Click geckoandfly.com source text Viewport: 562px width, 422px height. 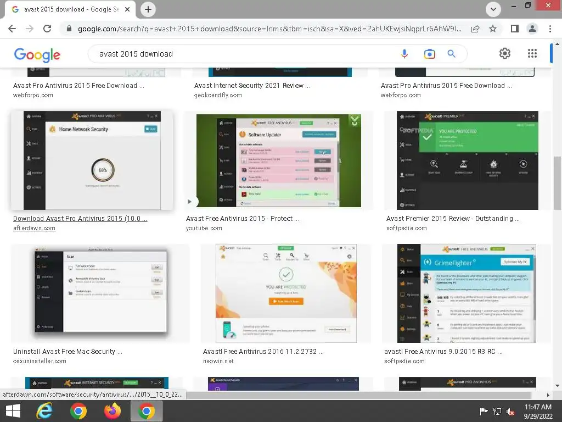click(x=218, y=95)
